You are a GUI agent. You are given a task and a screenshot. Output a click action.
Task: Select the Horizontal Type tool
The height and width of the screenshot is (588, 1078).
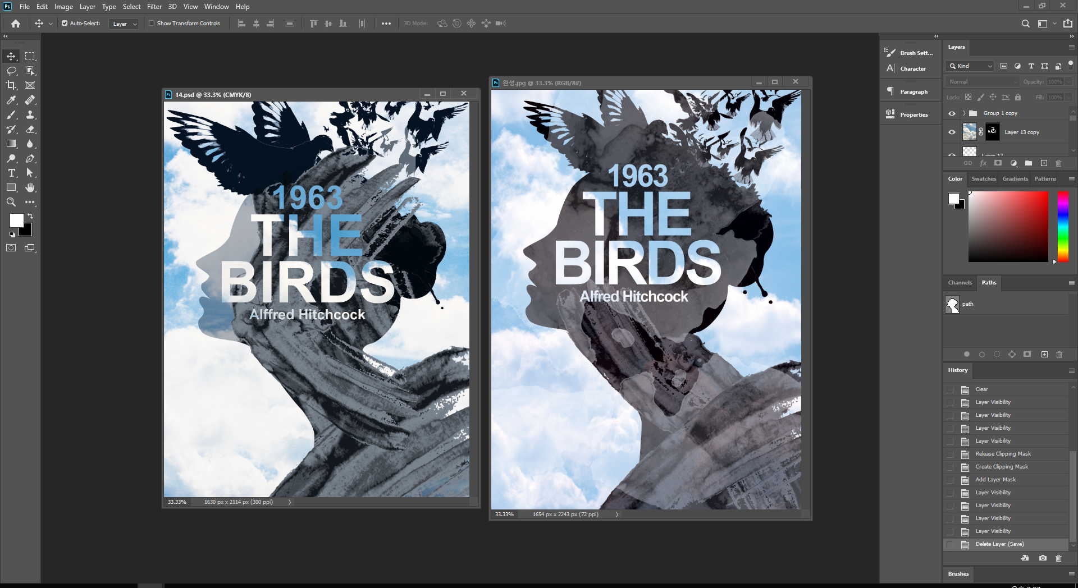[x=11, y=173]
